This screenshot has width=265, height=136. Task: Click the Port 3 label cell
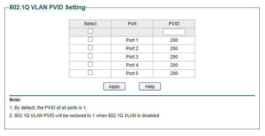(x=132, y=57)
